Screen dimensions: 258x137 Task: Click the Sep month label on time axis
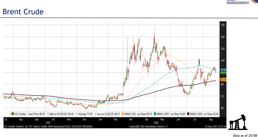[x=37, y=120]
